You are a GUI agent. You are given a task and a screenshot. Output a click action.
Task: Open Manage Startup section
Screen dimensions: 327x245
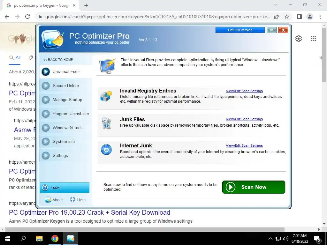[66, 100]
